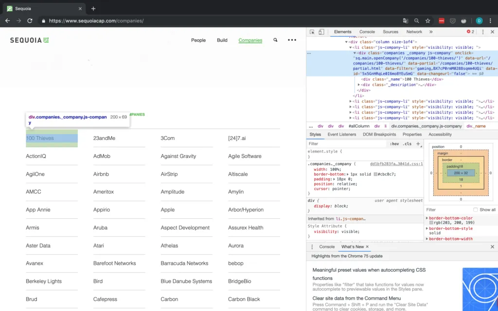
Task: Click the Pocket extension icon
Action: point(453,20)
